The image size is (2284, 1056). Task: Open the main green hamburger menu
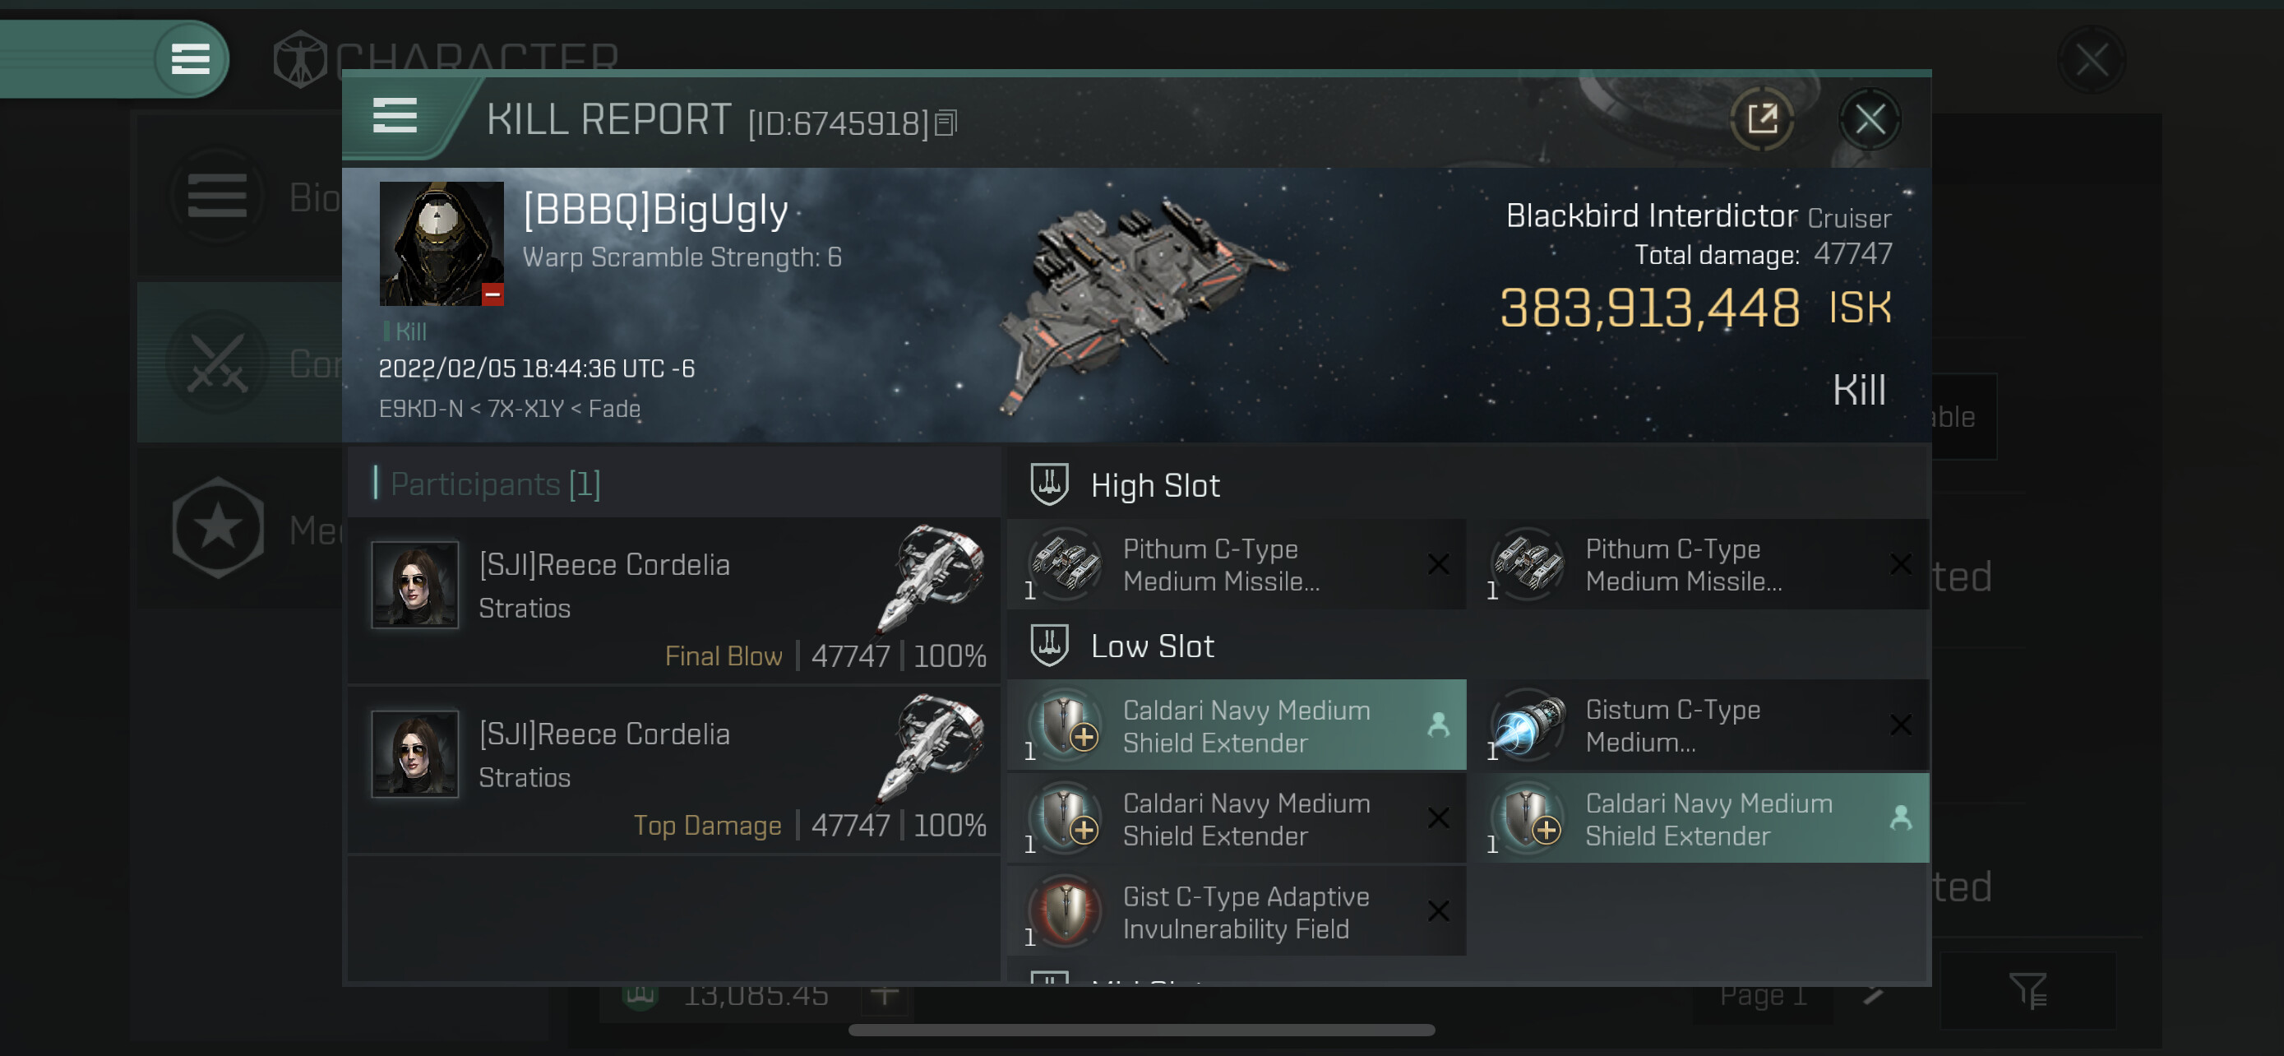click(190, 59)
